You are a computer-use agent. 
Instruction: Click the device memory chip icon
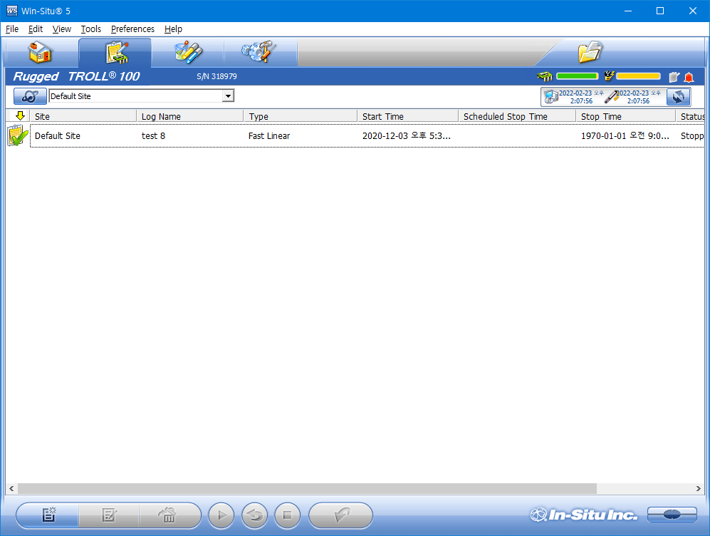(545, 76)
